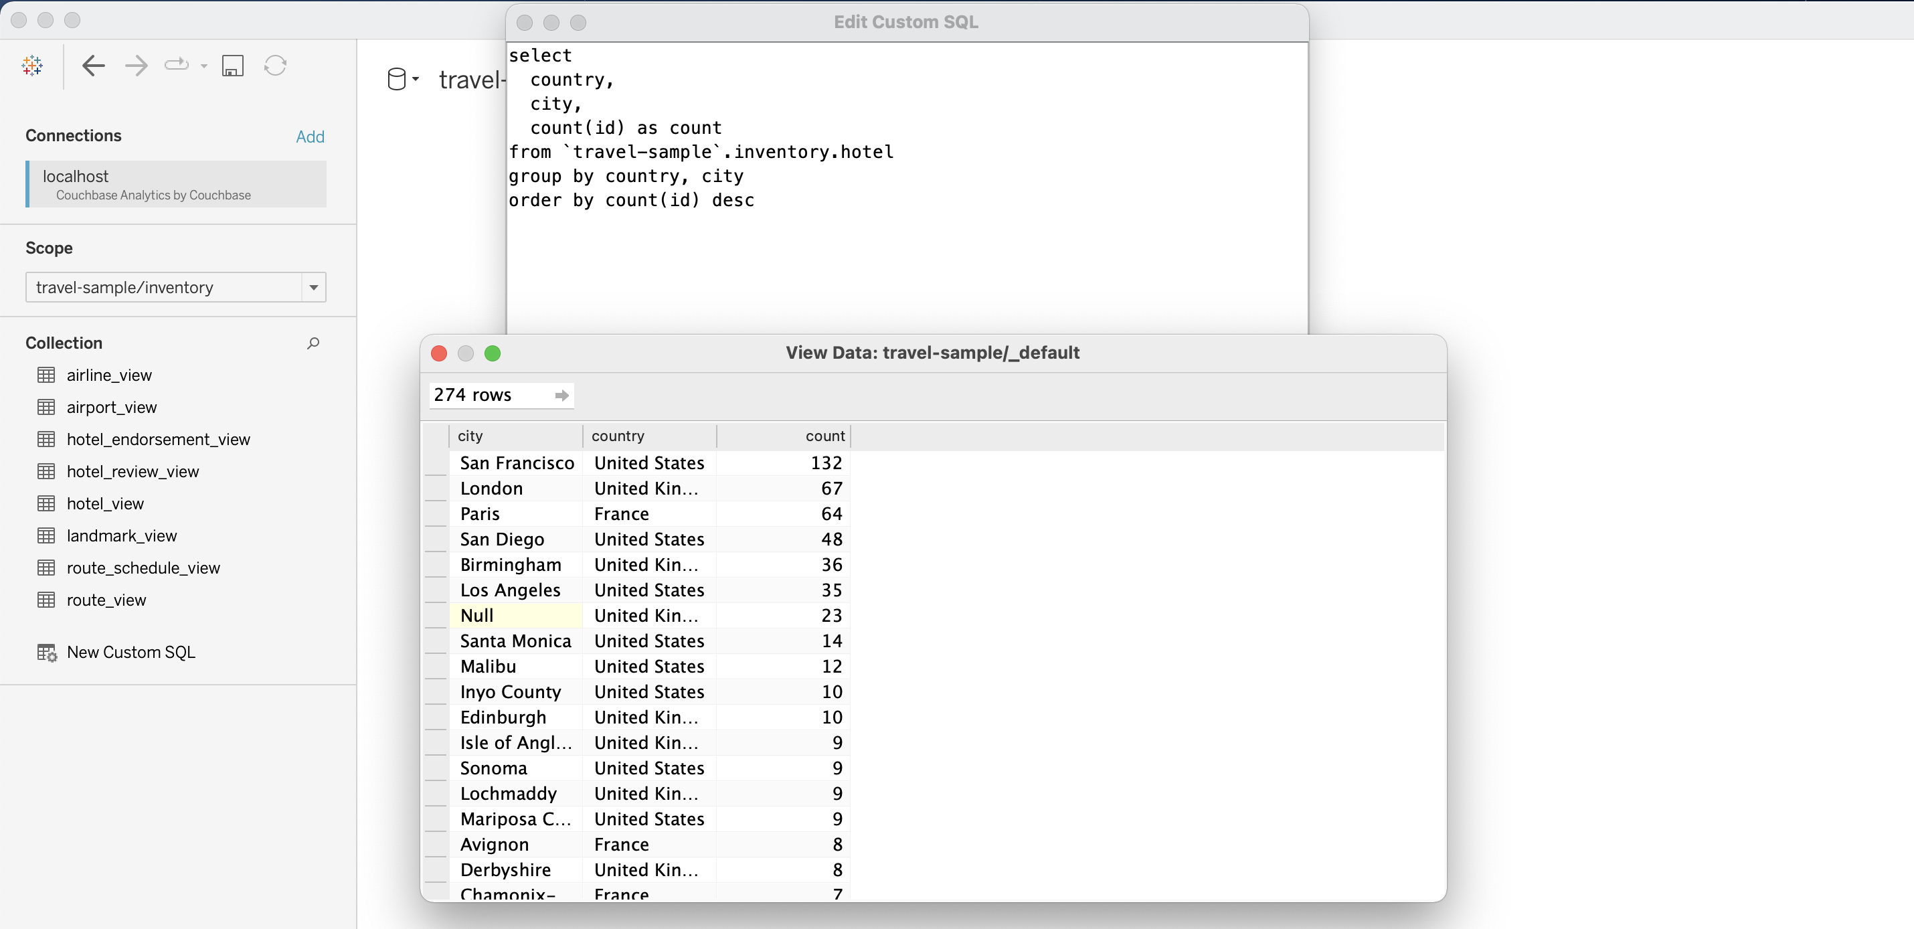The height and width of the screenshot is (929, 1914).
Task: Click the airline_view table icon
Action: coord(46,375)
